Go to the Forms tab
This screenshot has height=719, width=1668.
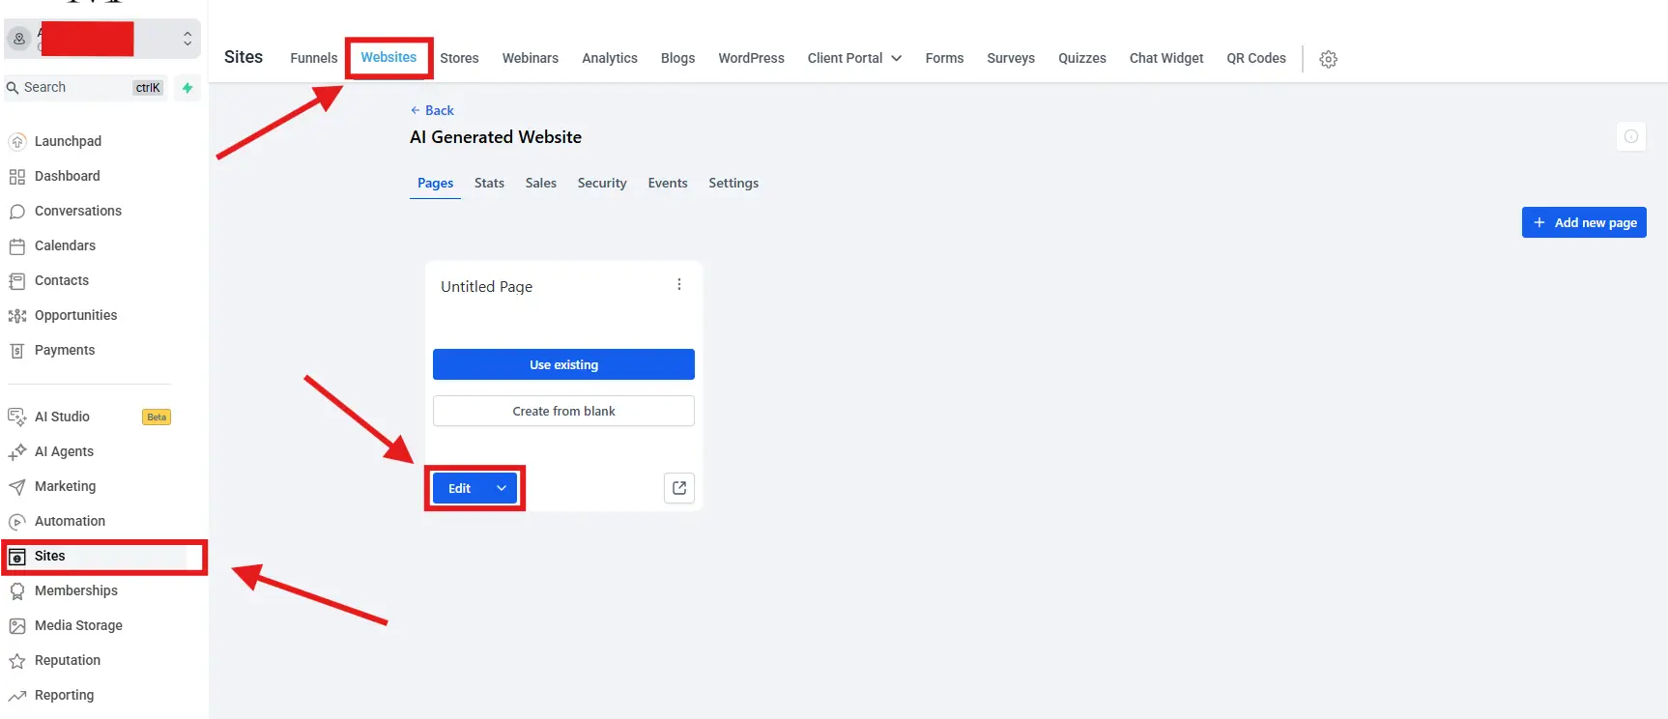[944, 58]
